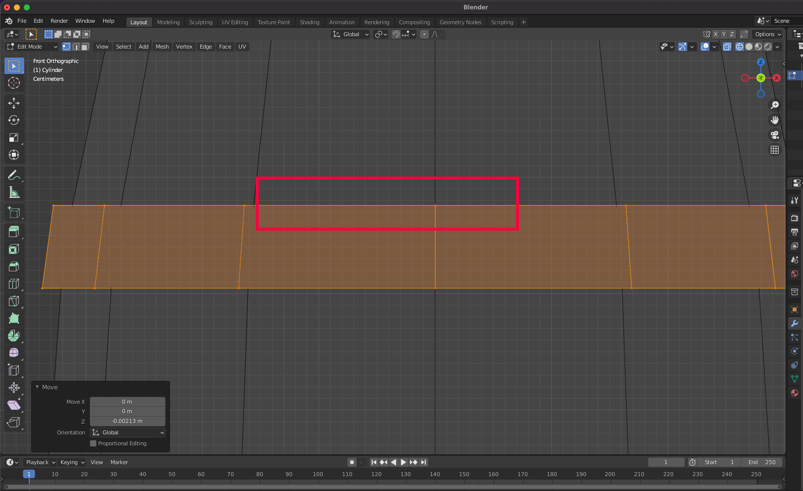Image resolution: width=803 pixels, height=491 pixels.
Task: Enable face select mode
Action: pyautogui.click(x=85, y=47)
